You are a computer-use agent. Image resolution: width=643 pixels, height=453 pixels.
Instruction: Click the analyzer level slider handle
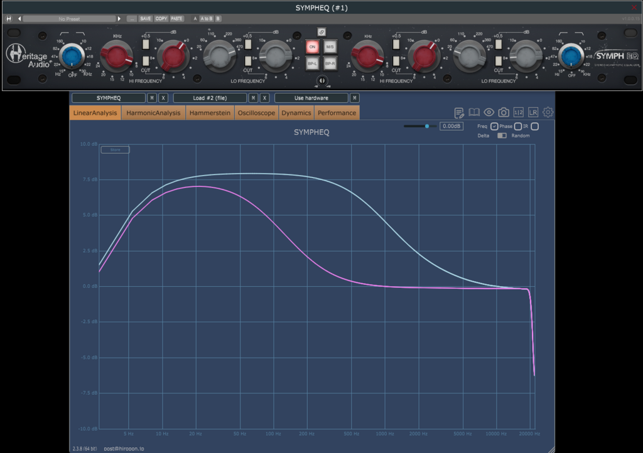427,126
